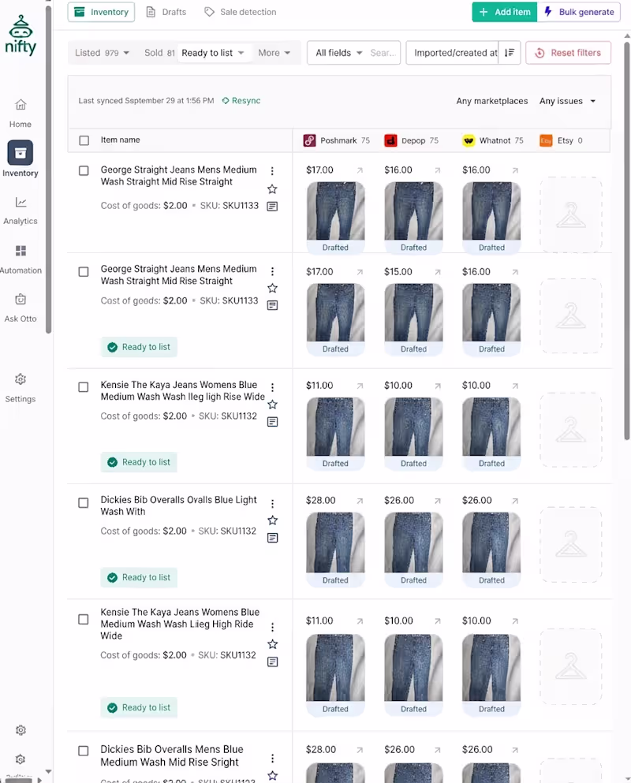Open Automation in the sidebar
Image resolution: width=631 pixels, height=783 pixels.
(21, 259)
